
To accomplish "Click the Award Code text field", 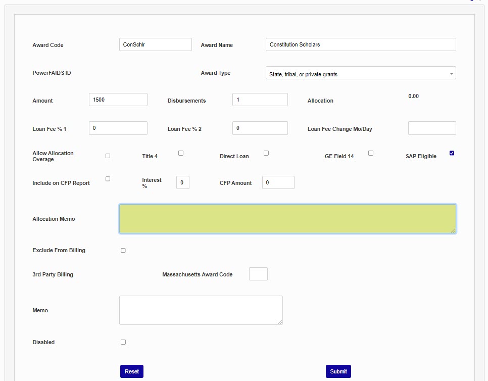I will click(155, 44).
